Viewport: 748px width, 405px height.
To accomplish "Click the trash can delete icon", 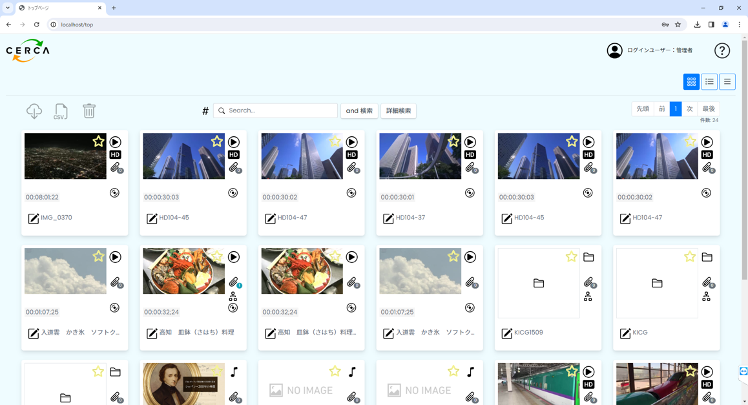I will pos(89,111).
